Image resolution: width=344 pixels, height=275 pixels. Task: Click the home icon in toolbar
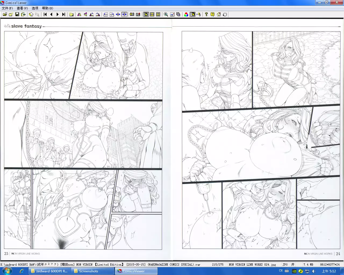(x=219, y=15)
